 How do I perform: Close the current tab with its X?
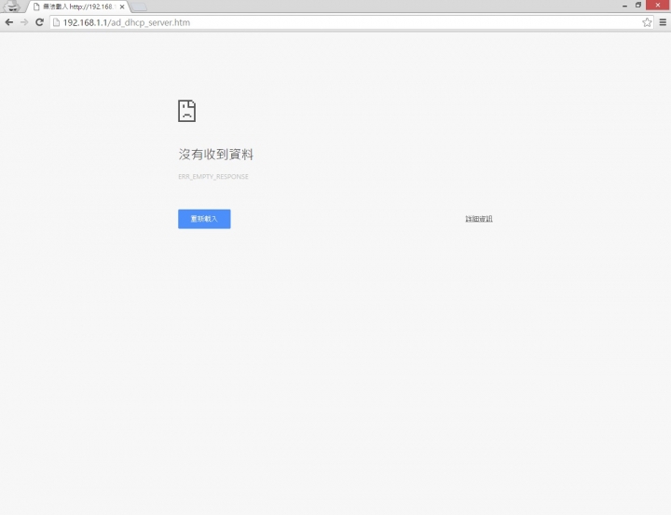pos(122,7)
